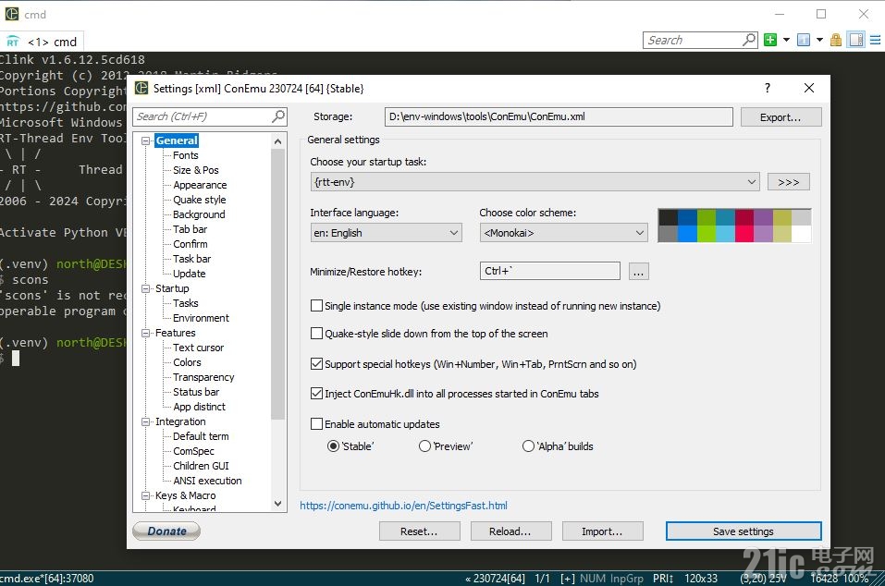
Task: Click the Save settings button
Action: [744, 531]
